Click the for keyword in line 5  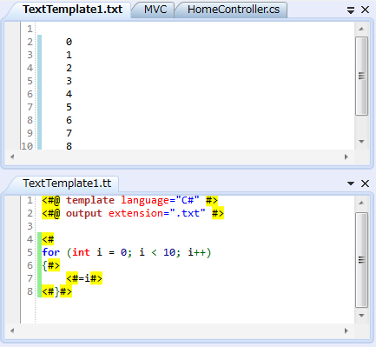coord(51,252)
